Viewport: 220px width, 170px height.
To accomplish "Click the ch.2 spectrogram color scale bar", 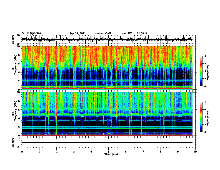I will 201,117.
